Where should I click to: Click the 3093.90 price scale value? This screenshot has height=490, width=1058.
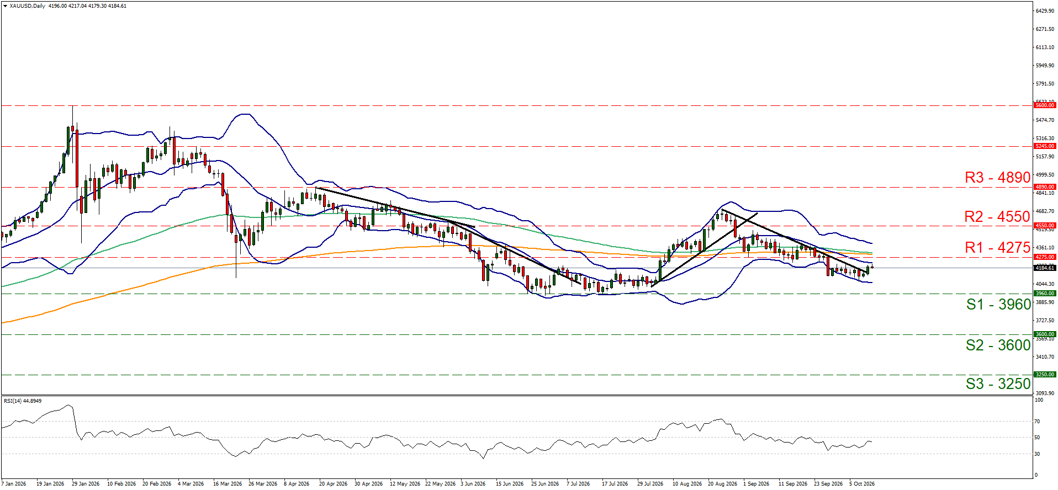[x=1045, y=393]
